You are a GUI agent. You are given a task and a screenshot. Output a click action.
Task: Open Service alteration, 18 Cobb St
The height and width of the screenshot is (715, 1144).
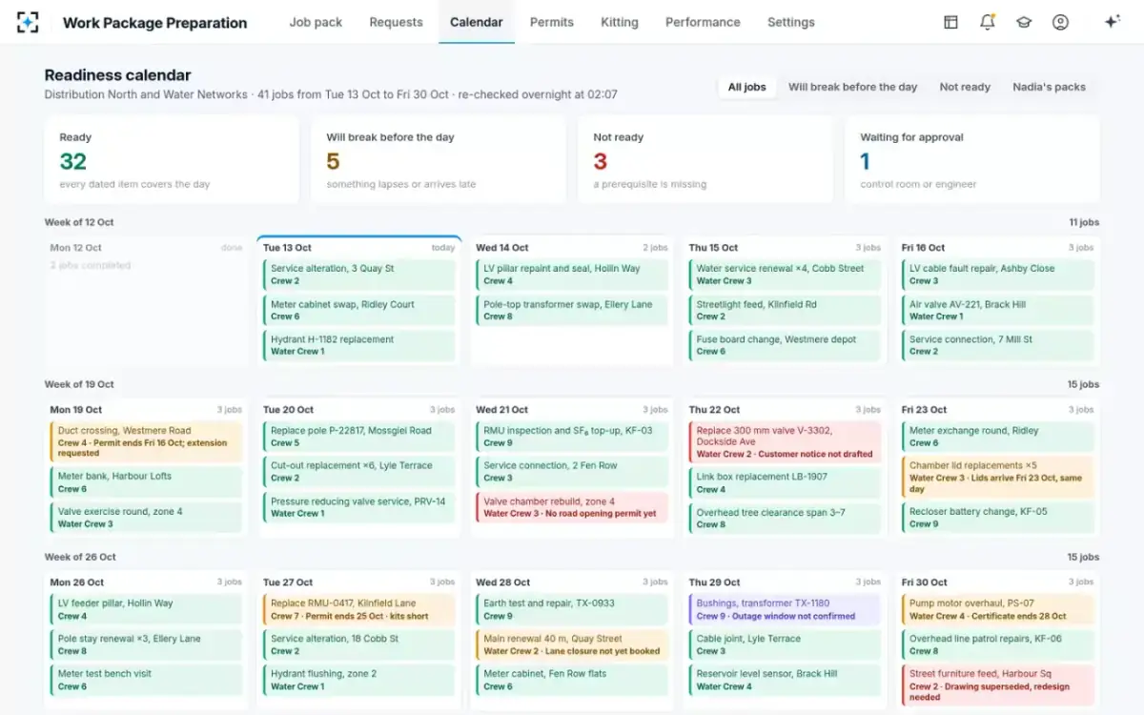pos(359,644)
